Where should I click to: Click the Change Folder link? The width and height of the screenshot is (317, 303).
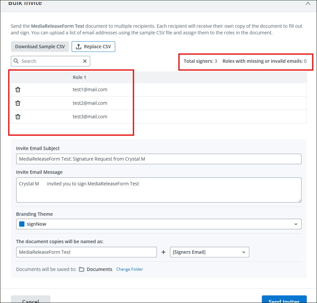(x=129, y=269)
